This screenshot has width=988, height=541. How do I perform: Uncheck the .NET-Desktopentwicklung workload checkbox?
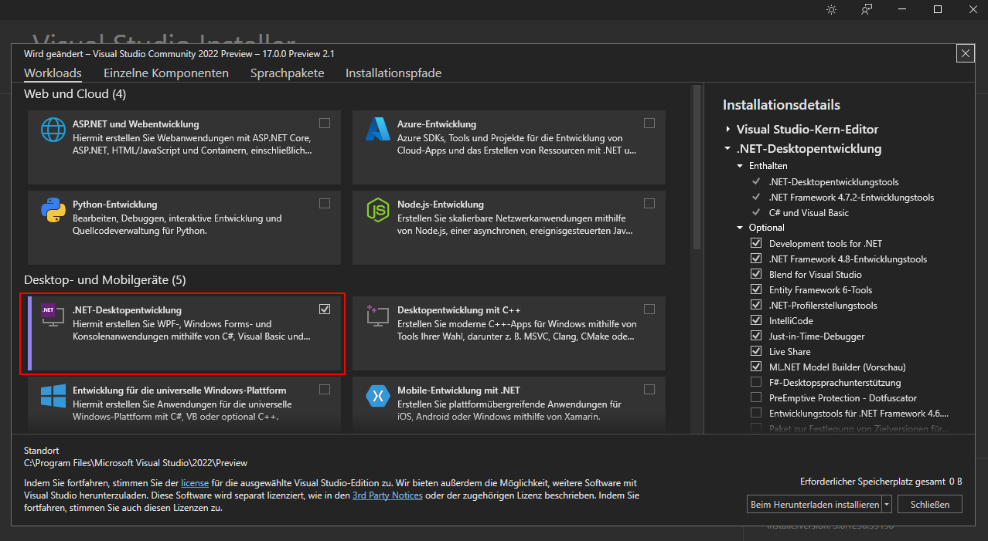325,309
